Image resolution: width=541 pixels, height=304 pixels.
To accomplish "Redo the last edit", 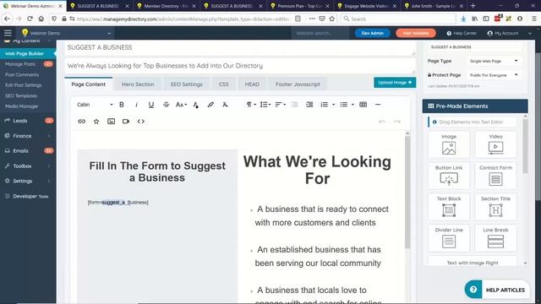I will click(x=397, y=122).
